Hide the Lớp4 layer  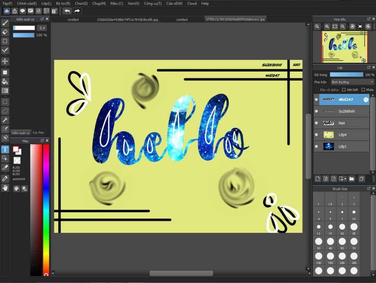pos(317,135)
